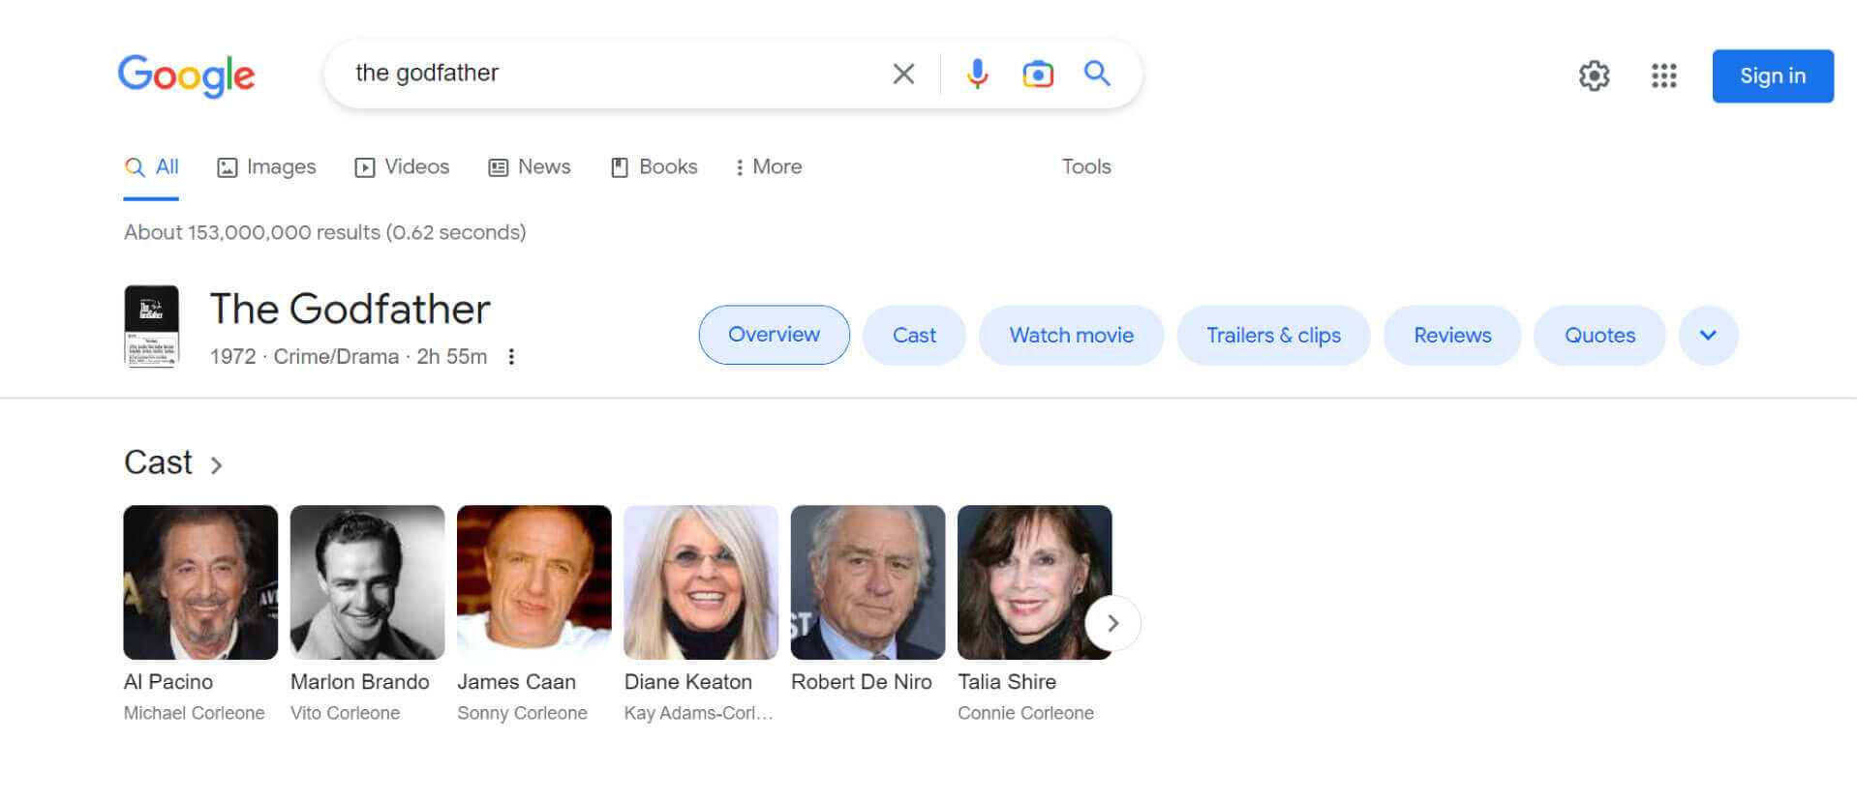Open the Cast section heading
Screen dimensions: 1857x802
(x=159, y=463)
